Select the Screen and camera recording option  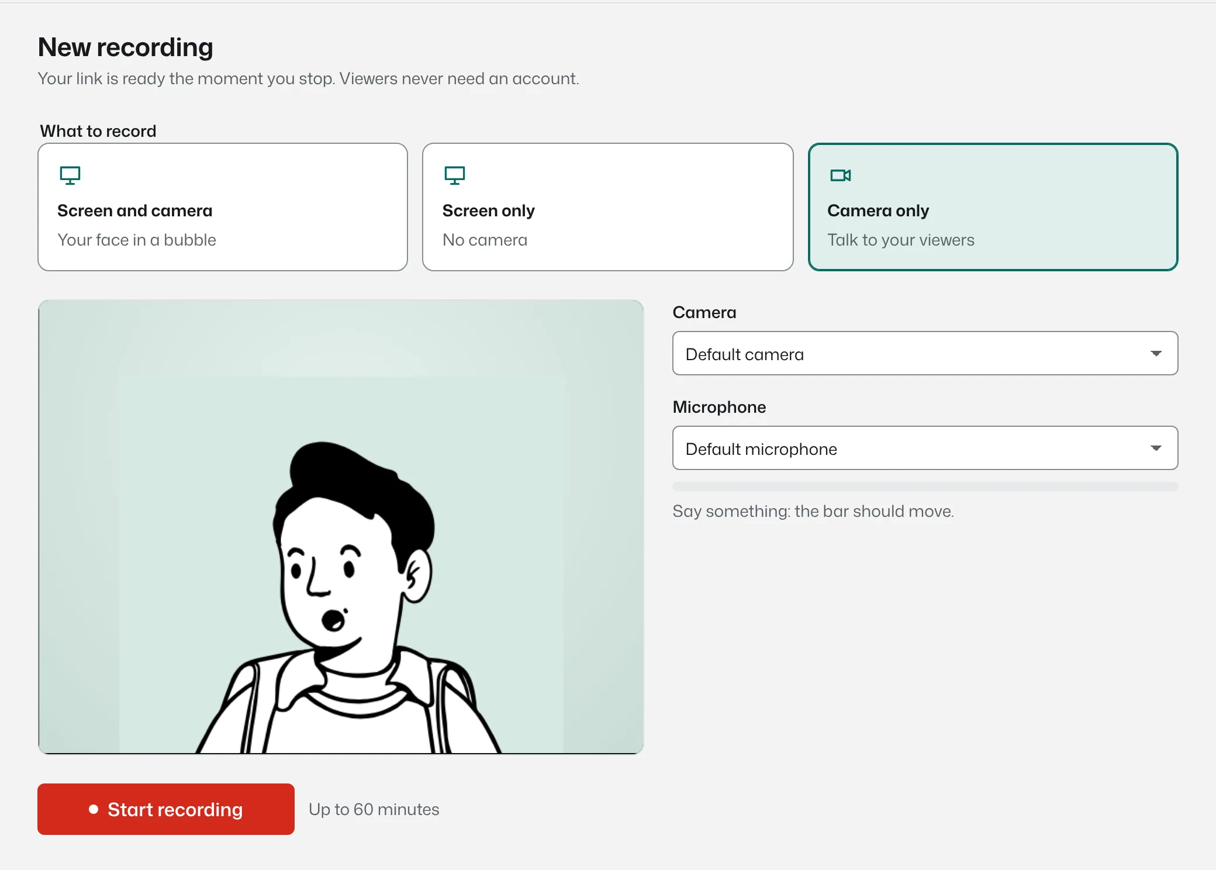[223, 207]
